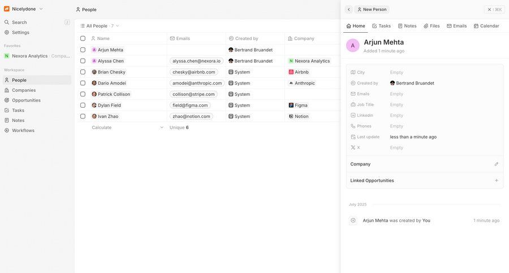Click the collison@stripe.com email chip

(193, 94)
